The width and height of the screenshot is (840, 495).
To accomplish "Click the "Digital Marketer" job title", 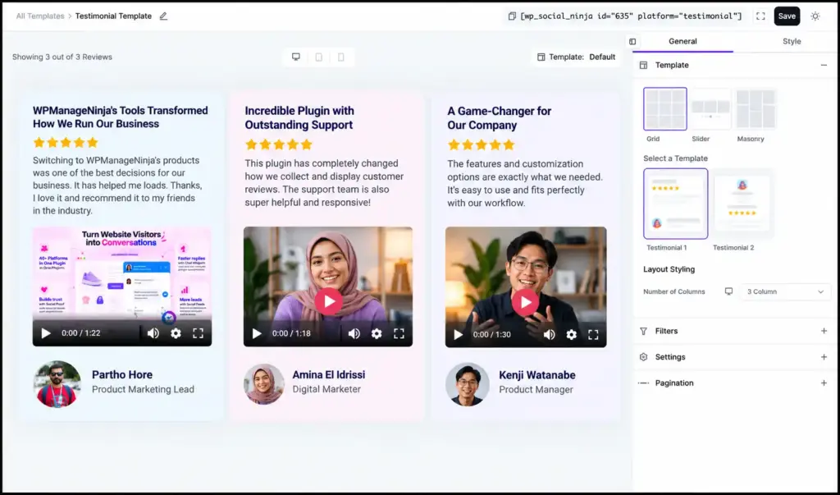I will (x=326, y=389).
